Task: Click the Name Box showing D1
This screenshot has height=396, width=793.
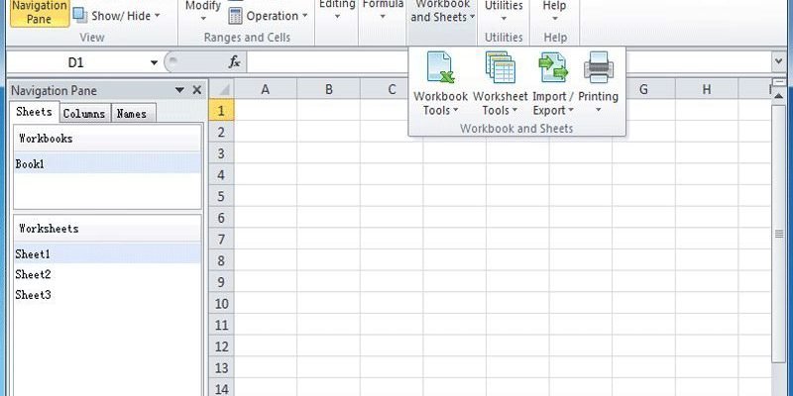Action: pyautogui.click(x=77, y=62)
